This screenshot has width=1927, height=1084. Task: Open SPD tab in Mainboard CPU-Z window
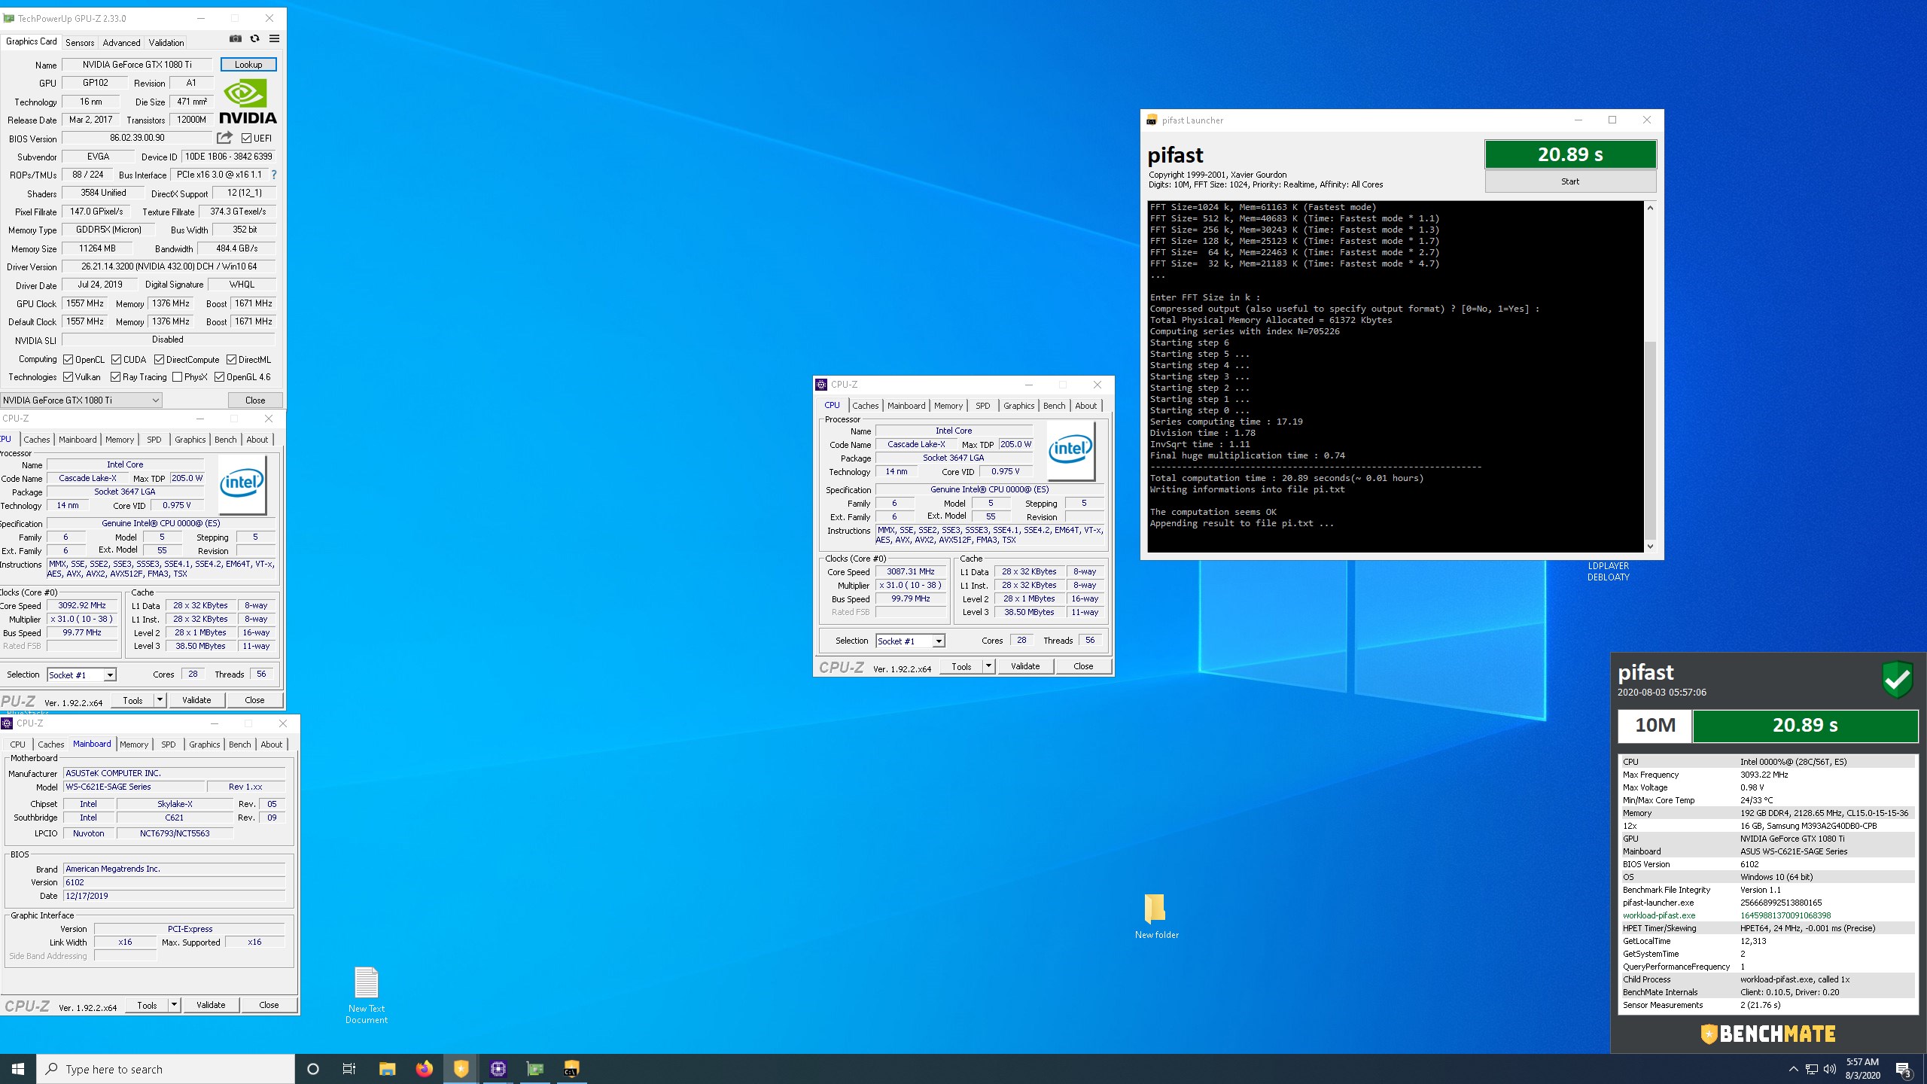169,744
